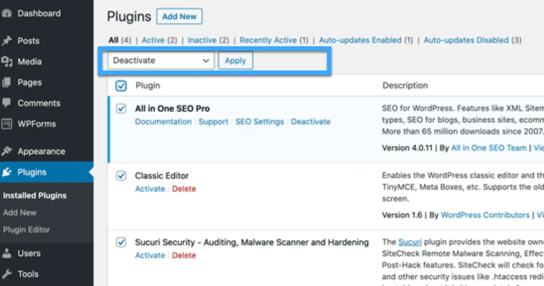This screenshot has height=286, width=544.
Task: Delete the Classic Editor plugin
Action: pos(184,189)
